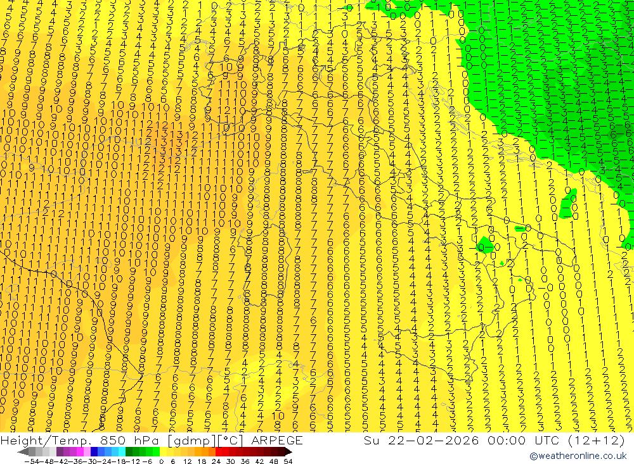Click the [gdmp] unit label in title
The image size is (634, 464).
point(193,441)
